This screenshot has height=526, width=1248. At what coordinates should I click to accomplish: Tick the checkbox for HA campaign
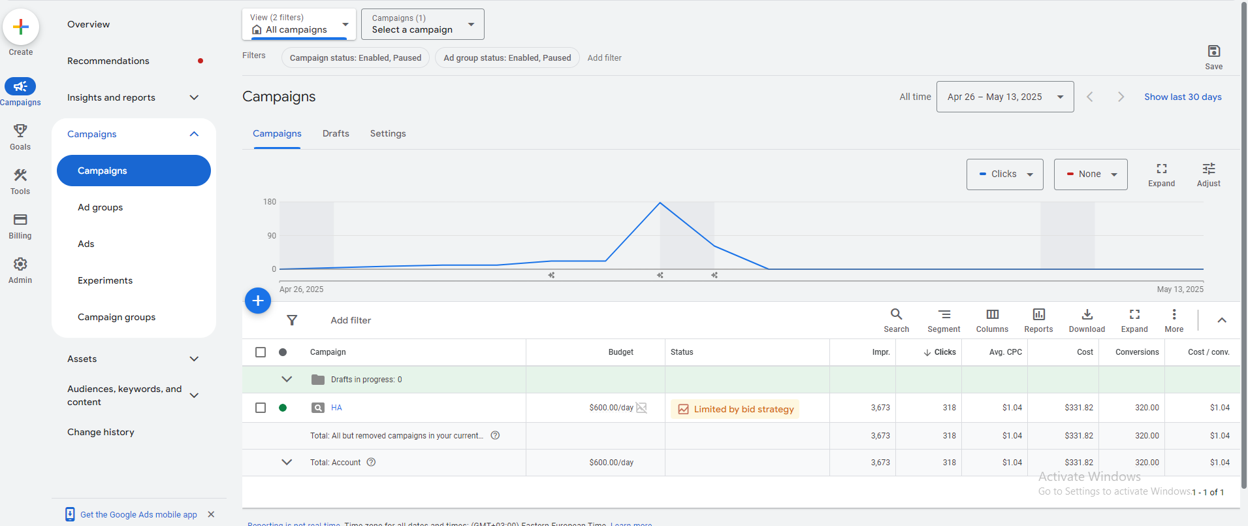click(x=261, y=408)
